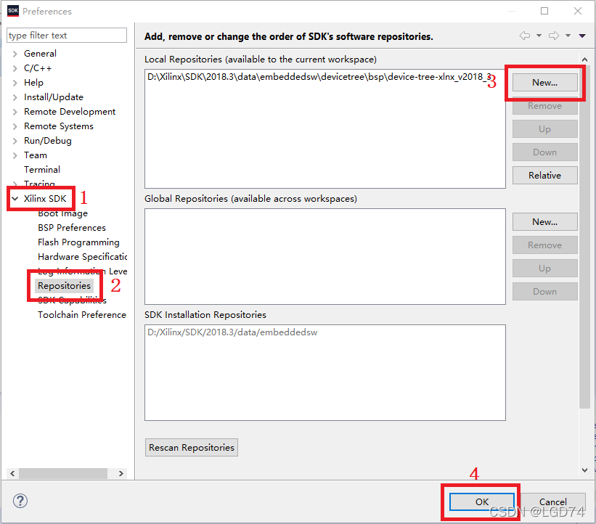
Task: Expand the Help tree node
Action: [15, 83]
